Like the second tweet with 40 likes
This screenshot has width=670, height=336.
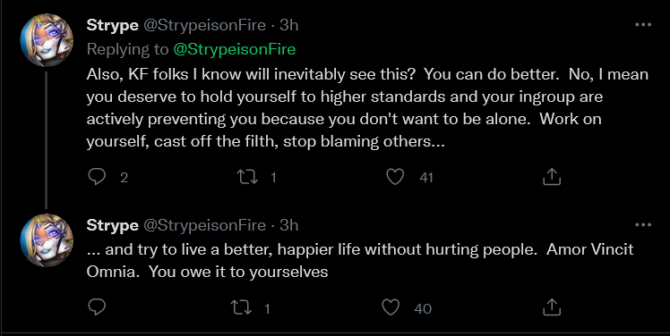tap(391, 307)
